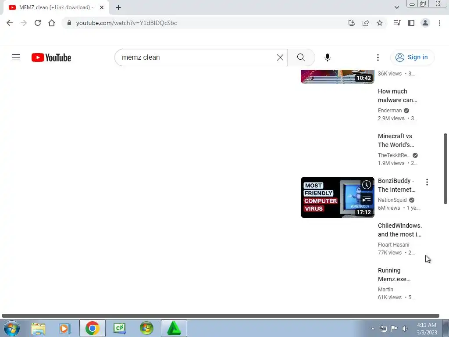
Task: Show hidden tray icons arrow
Action: (x=373, y=329)
